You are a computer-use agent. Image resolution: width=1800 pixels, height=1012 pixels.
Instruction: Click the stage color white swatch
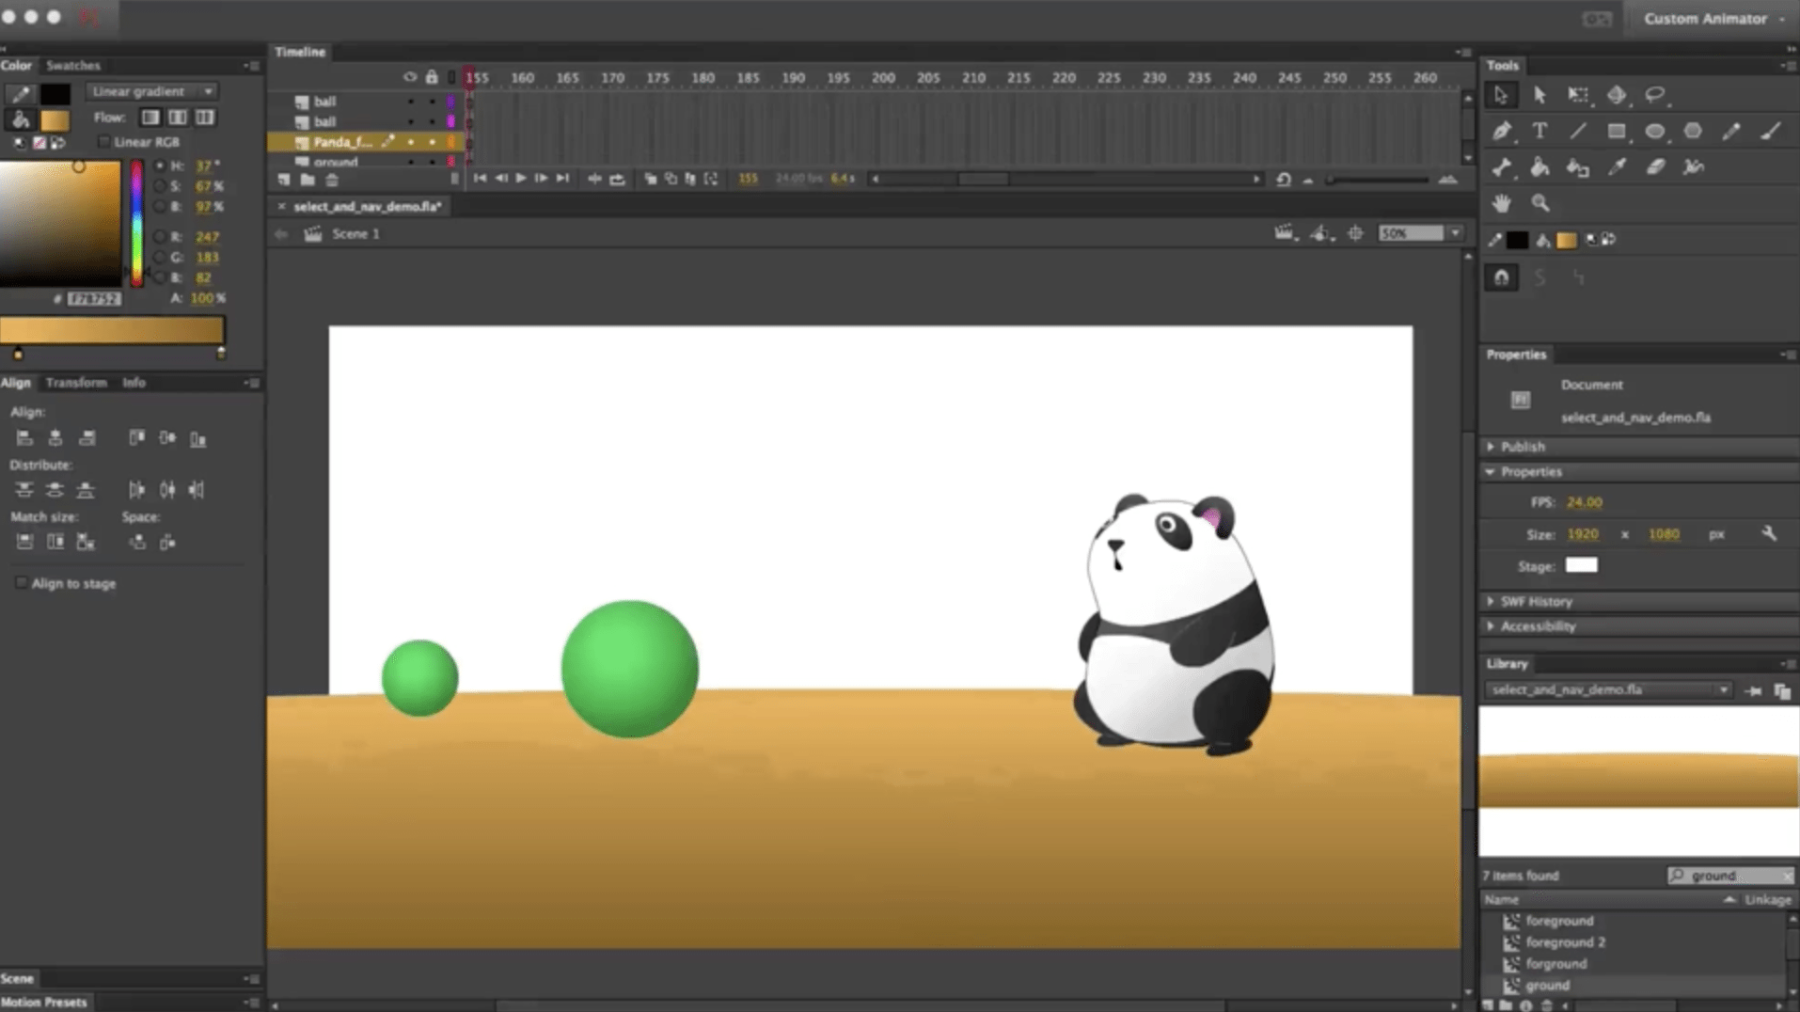(x=1581, y=565)
